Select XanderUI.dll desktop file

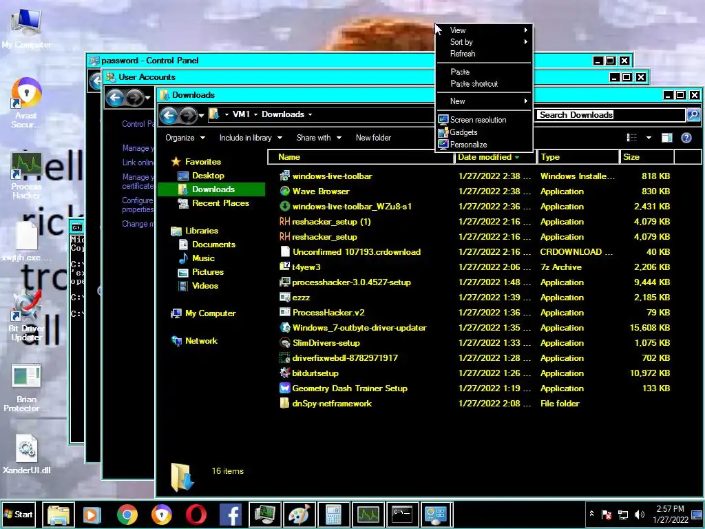point(26,455)
